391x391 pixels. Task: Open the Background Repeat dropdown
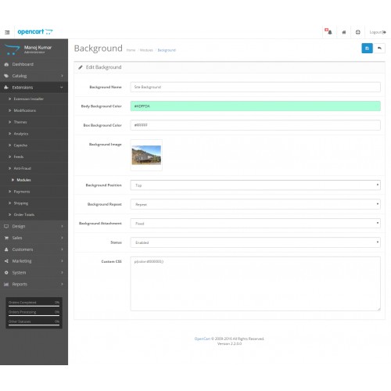pyautogui.click(x=255, y=204)
